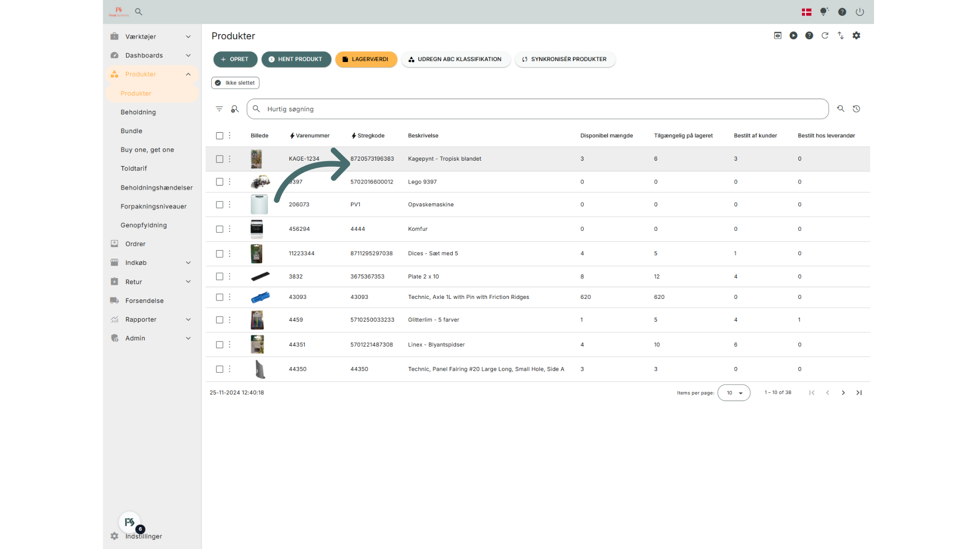Screen dimensions: 977x549
Task: Click the power logout icon
Action: tap(860, 12)
